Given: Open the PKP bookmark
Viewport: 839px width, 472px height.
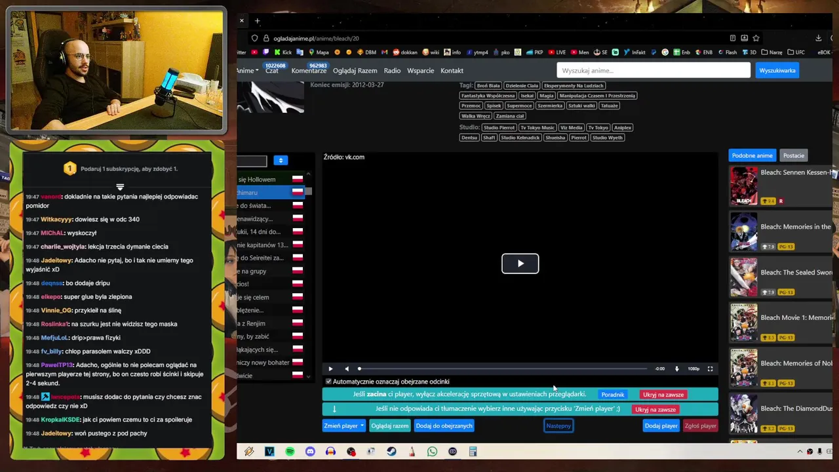Looking at the screenshot, I should click(x=534, y=52).
